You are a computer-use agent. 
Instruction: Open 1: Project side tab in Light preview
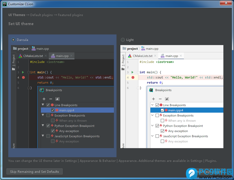(x=123, y=60)
